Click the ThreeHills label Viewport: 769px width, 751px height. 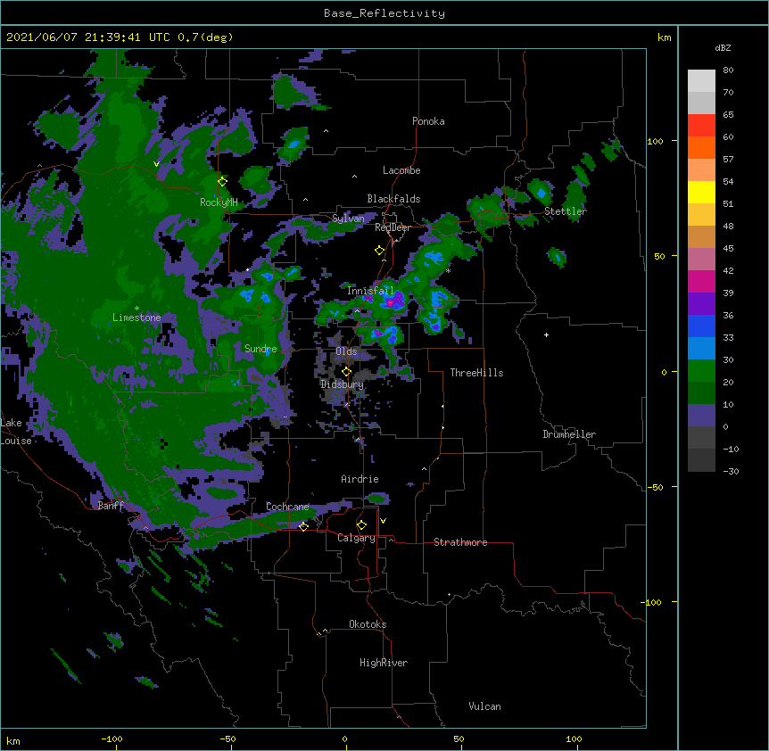pos(476,373)
